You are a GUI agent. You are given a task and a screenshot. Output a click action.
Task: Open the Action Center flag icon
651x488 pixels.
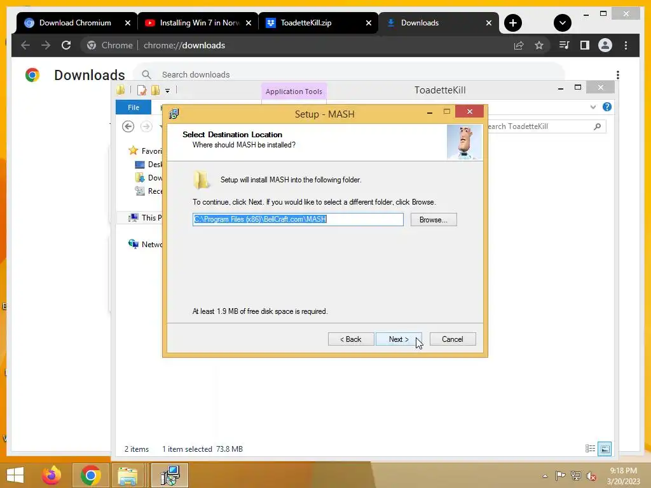[x=560, y=475]
